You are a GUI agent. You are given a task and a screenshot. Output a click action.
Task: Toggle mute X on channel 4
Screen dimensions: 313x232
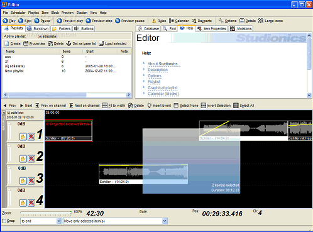[31, 202]
